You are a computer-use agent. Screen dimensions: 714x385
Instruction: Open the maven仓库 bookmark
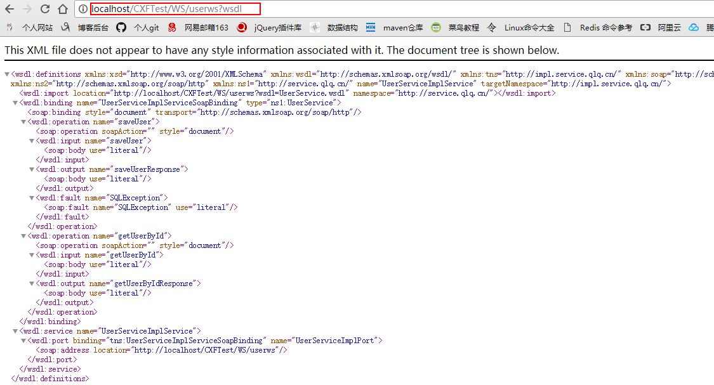[403, 28]
